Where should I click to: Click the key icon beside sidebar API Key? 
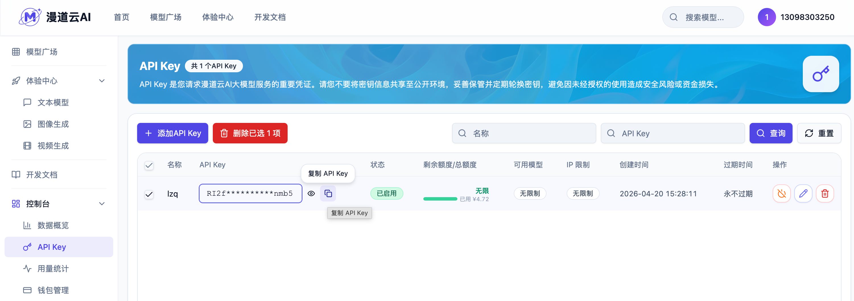pyautogui.click(x=27, y=247)
